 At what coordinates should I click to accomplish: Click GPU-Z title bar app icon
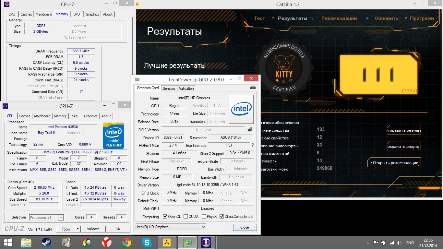[x=137, y=79]
